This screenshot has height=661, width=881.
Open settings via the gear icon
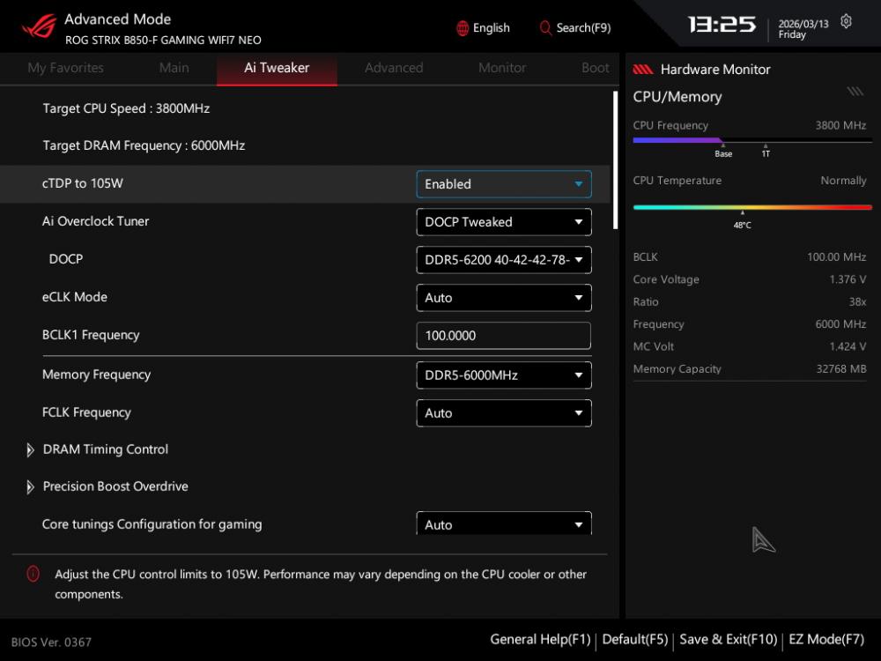846,21
